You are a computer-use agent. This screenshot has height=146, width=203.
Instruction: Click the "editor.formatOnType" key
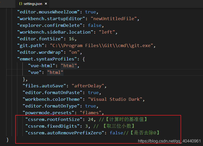point(51,106)
